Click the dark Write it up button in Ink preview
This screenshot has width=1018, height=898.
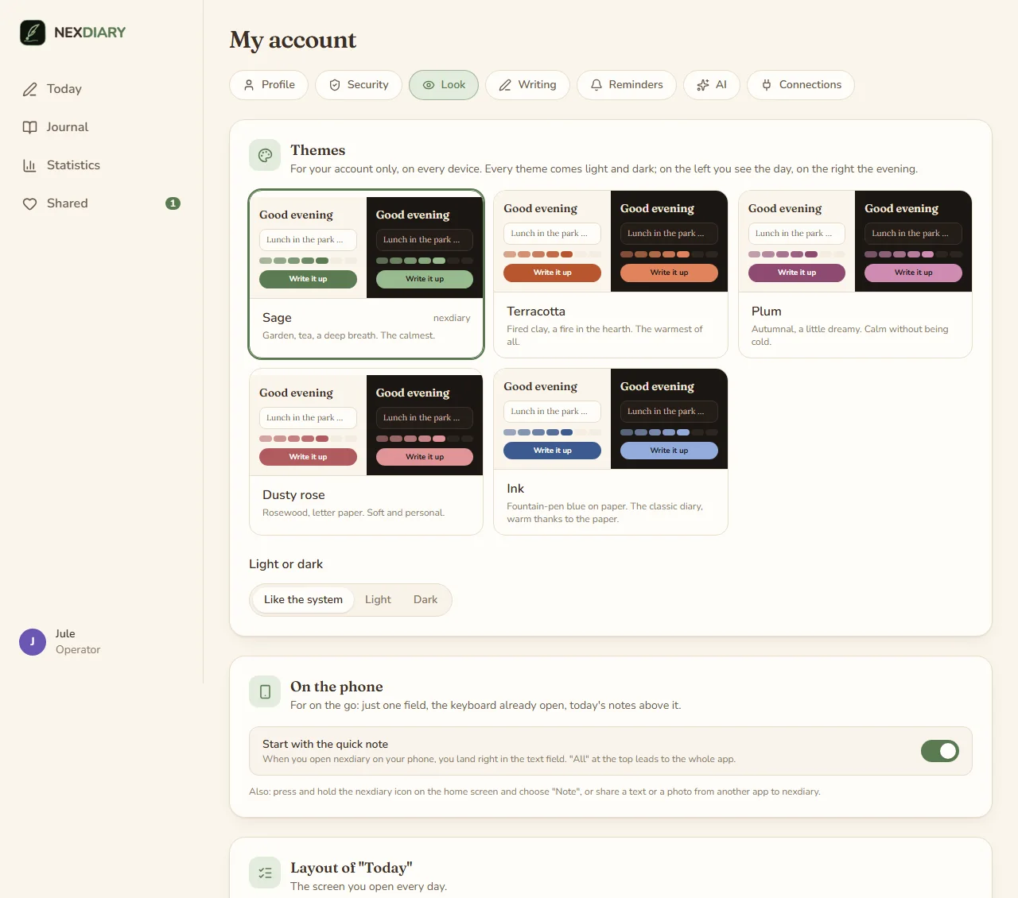pos(669,451)
